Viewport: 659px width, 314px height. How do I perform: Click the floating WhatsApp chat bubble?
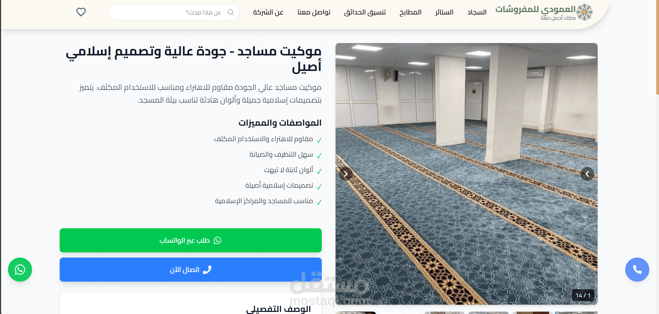[x=20, y=270]
